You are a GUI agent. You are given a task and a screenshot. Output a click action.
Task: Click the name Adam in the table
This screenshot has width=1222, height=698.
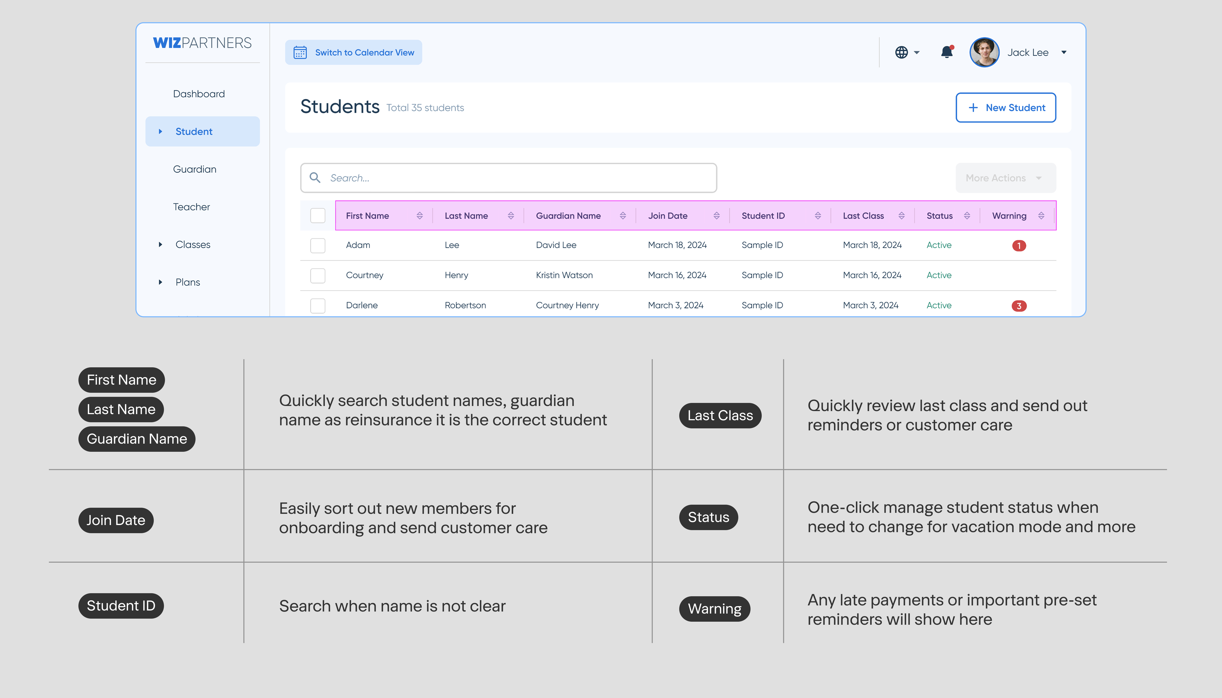tap(358, 245)
